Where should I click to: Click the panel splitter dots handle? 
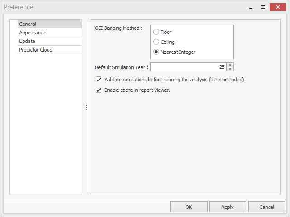[x=86, y=107]
